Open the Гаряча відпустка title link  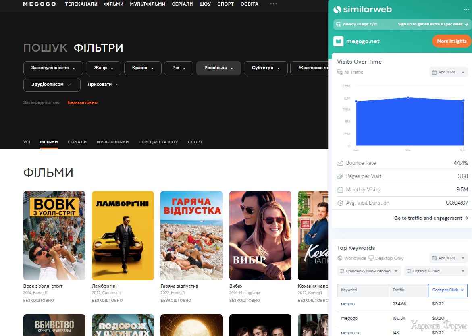(179, 286)
